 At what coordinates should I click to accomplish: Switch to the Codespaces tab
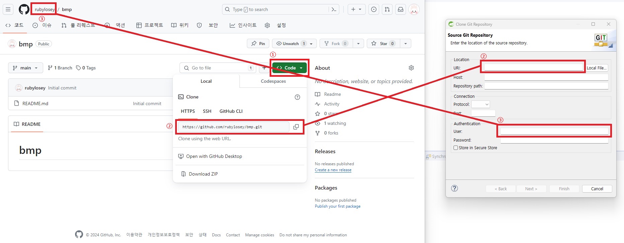coord(273,81)
